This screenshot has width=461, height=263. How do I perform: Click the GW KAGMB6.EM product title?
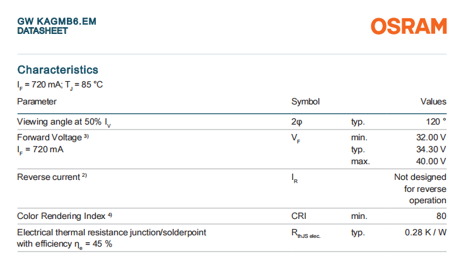[57, 21]
